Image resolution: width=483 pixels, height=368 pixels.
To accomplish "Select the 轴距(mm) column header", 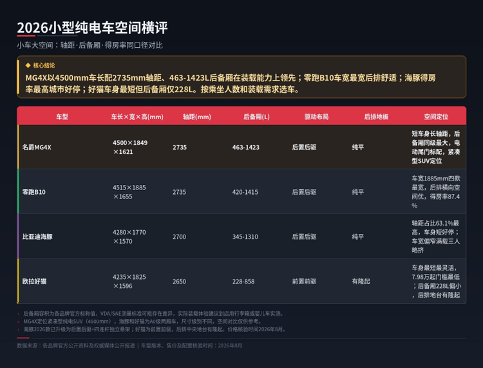I will (x=197, y=117).
